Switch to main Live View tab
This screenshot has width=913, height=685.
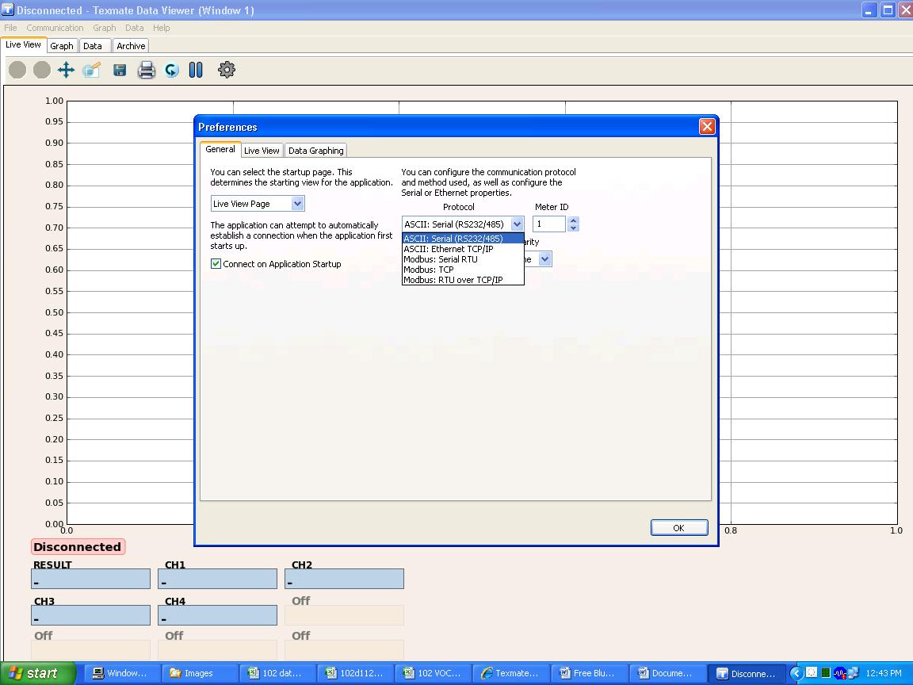coord(23,45)
